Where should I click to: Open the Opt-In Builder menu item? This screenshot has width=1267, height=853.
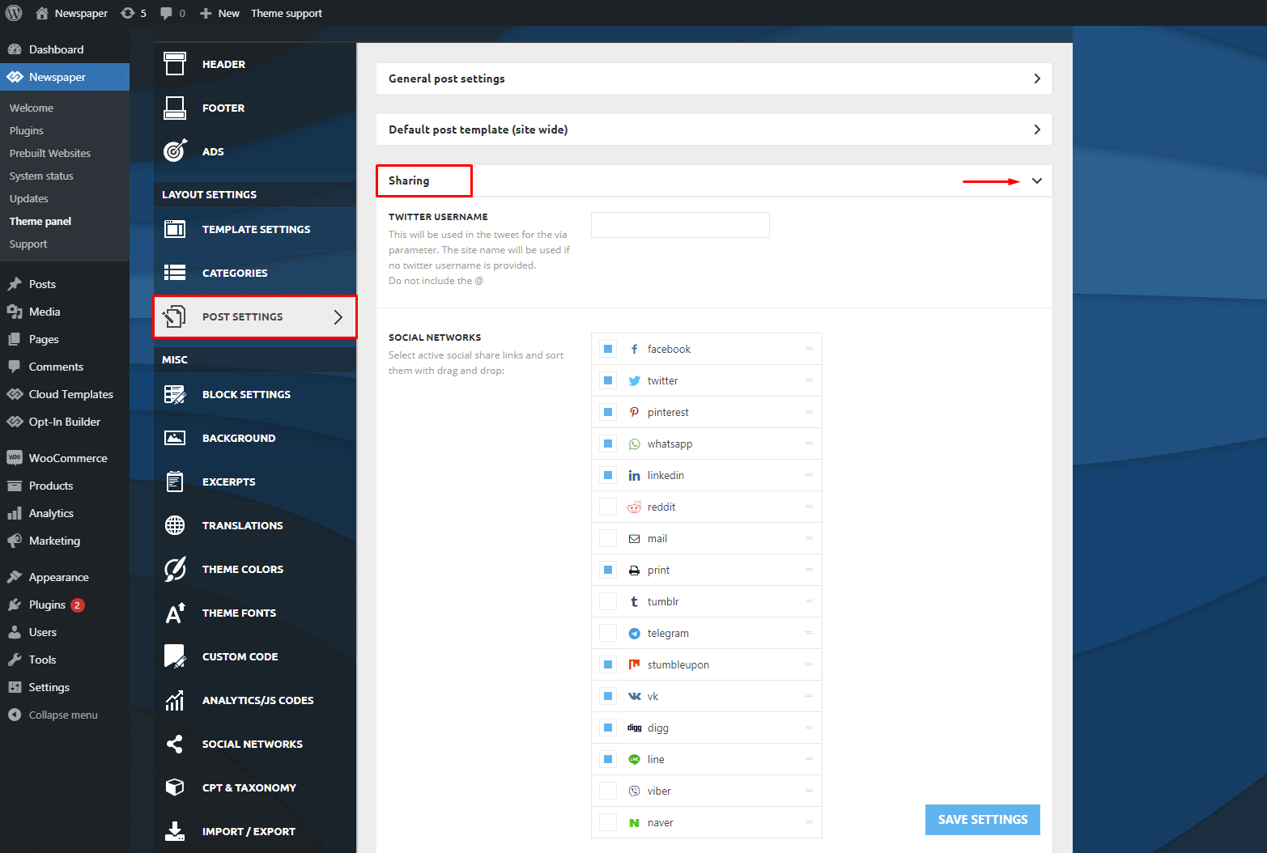pos(65,422)
